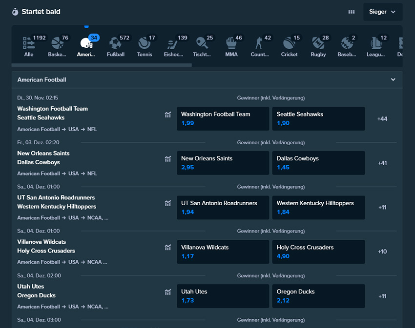Image resolution: width=415 pixels, height=328 pixels.
Task: Select the MMA glove icon
Action: point(231,43)
